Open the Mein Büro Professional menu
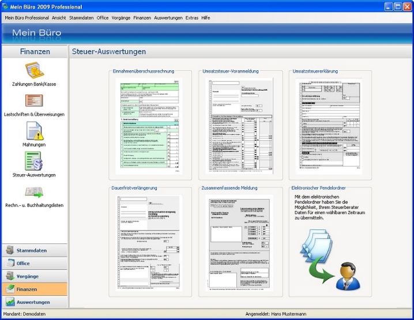Image resolution: width=414 pixels, height=320 pixels. [x=27, y=18]
